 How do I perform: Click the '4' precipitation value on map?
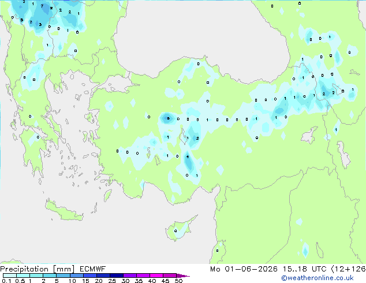188,157
